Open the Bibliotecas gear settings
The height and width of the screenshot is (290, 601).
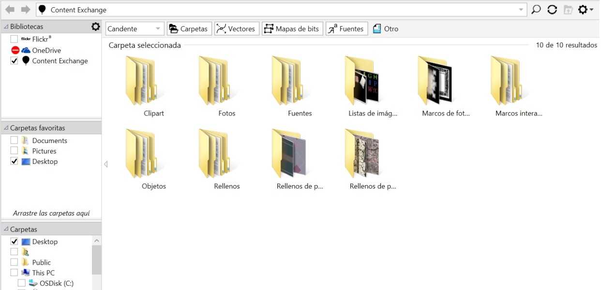tap(96, 27)
